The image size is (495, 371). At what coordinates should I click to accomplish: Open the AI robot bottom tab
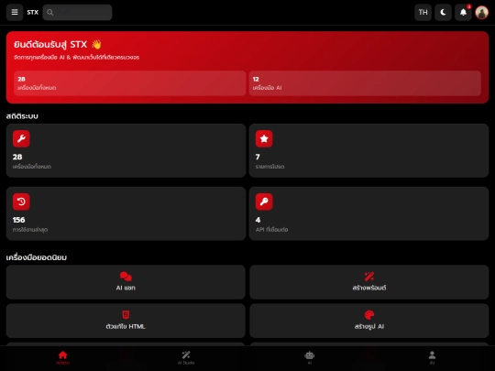(x=310, y=358)
